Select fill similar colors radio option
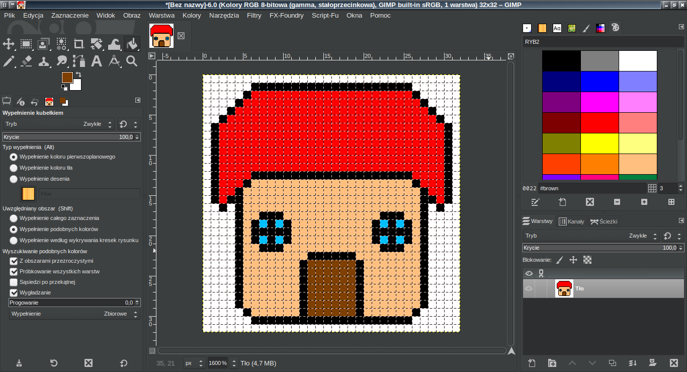 point(14,230)
